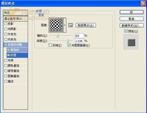147x113 pixels.
Task: Click the 取消 button
Action: pos(132,19)
